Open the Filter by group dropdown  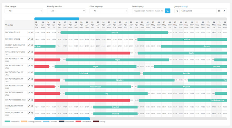pyautogui.click(x=109, y=11)
